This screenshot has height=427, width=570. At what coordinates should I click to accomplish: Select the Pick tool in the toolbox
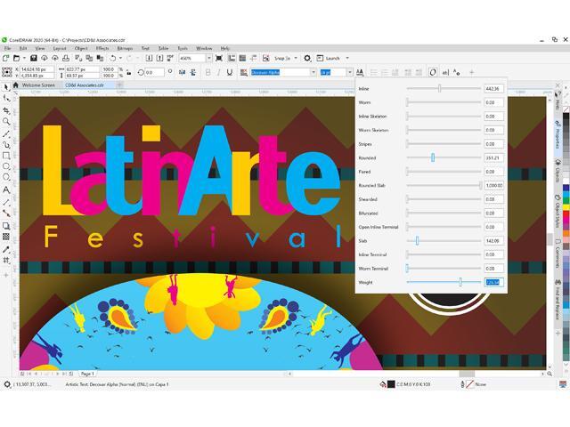[6, 87]
